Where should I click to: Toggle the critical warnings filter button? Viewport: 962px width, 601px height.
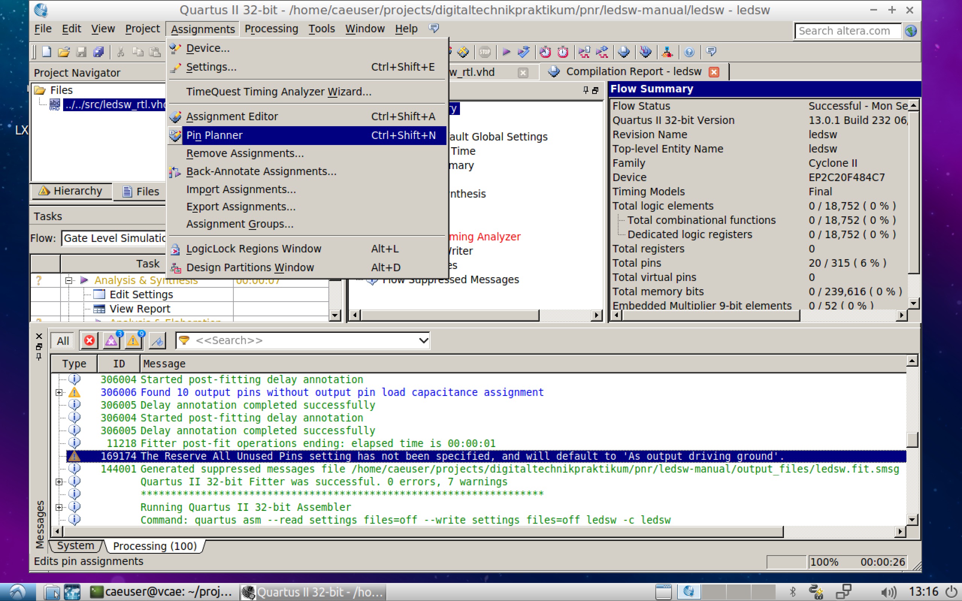pyautogui.click(x=111, y=341)
